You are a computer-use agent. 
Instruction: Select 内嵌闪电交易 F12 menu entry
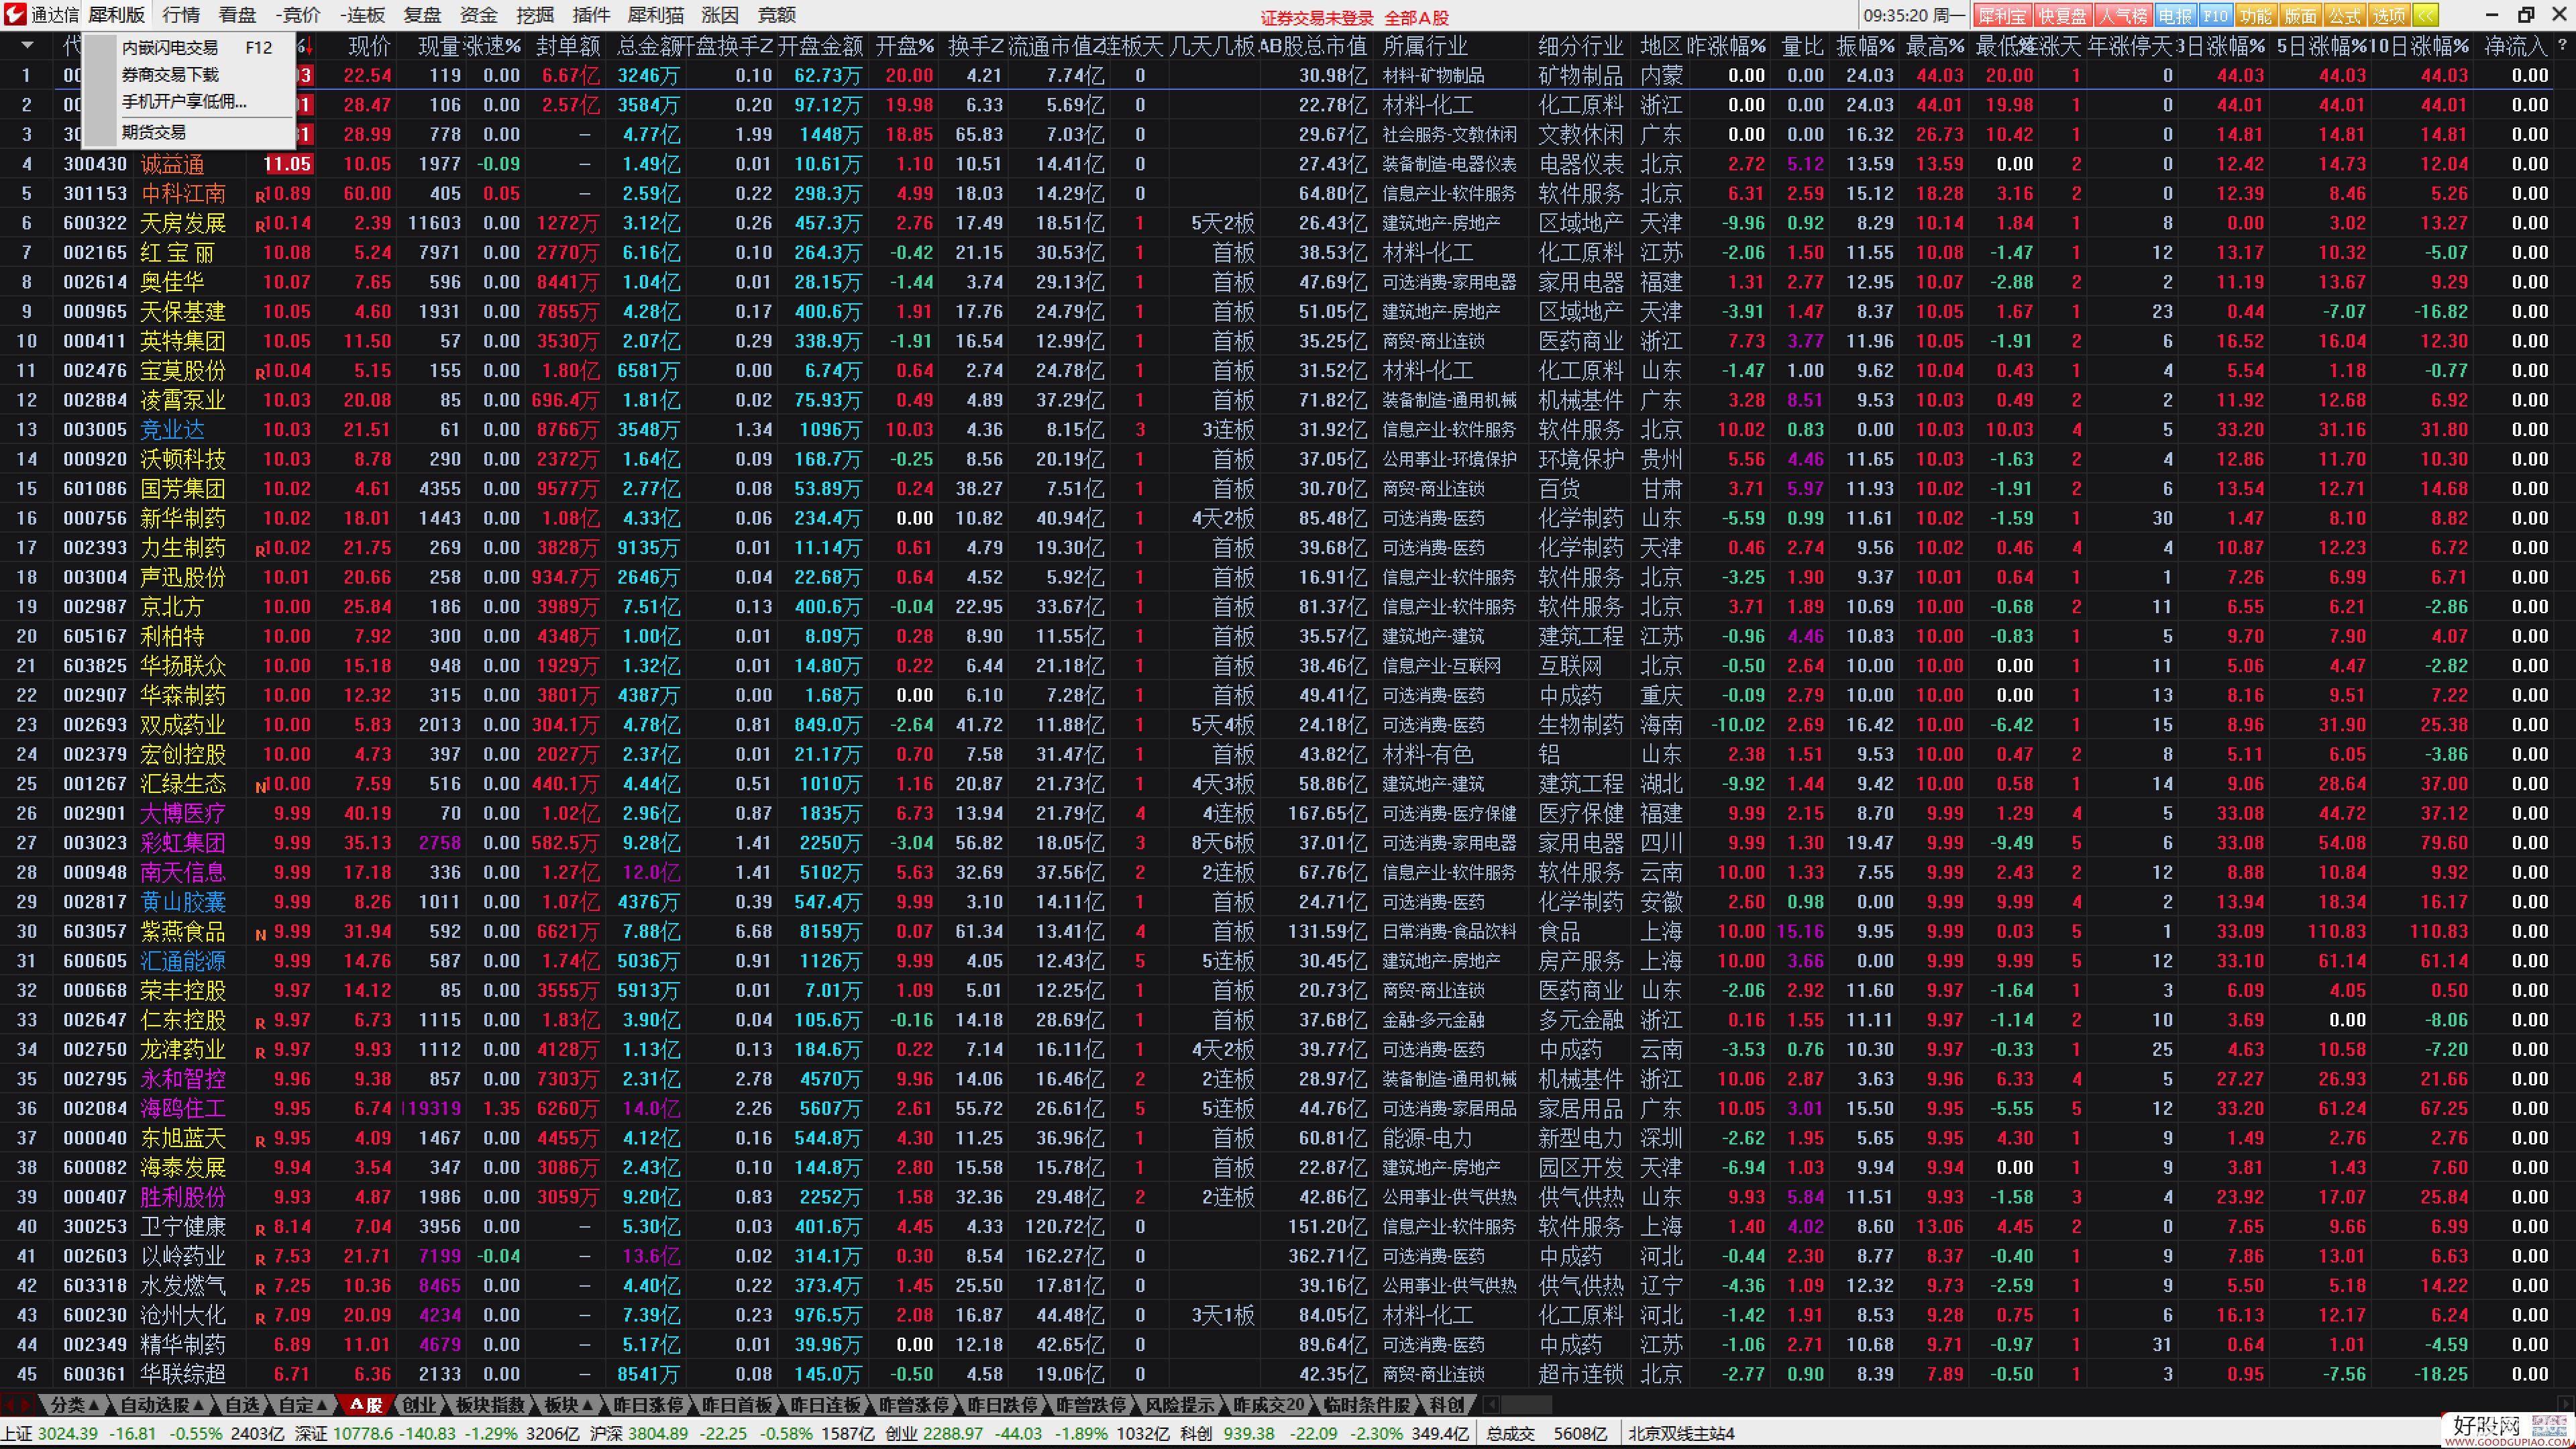(x=196, y=47)
